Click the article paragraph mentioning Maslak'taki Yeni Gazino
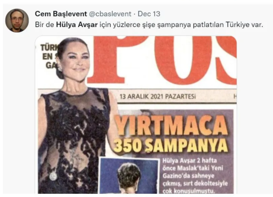This screenshot has height=197, width=273. [195, 176]
